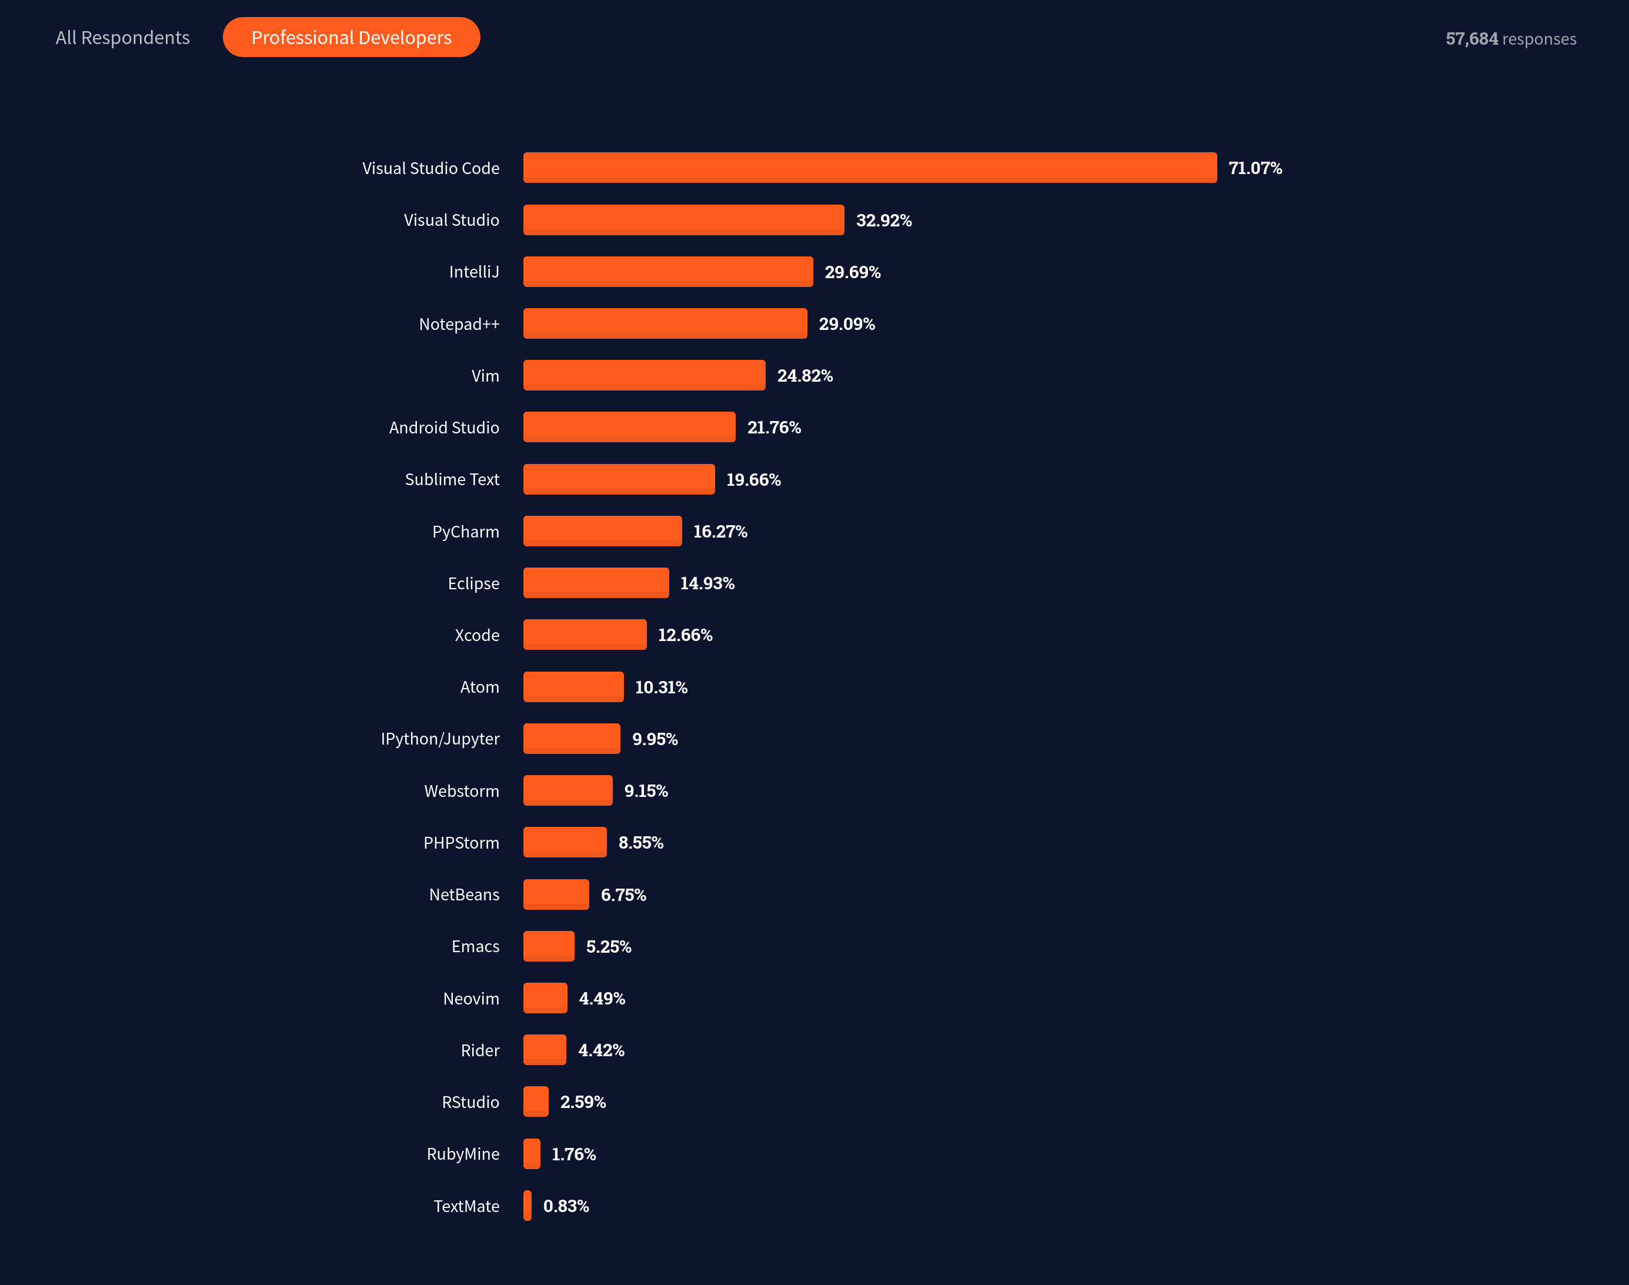The height and width of the screenshot is (1285, 1629).
Task: Select the Android Studio bar
Action: click(x=629, y=428)
